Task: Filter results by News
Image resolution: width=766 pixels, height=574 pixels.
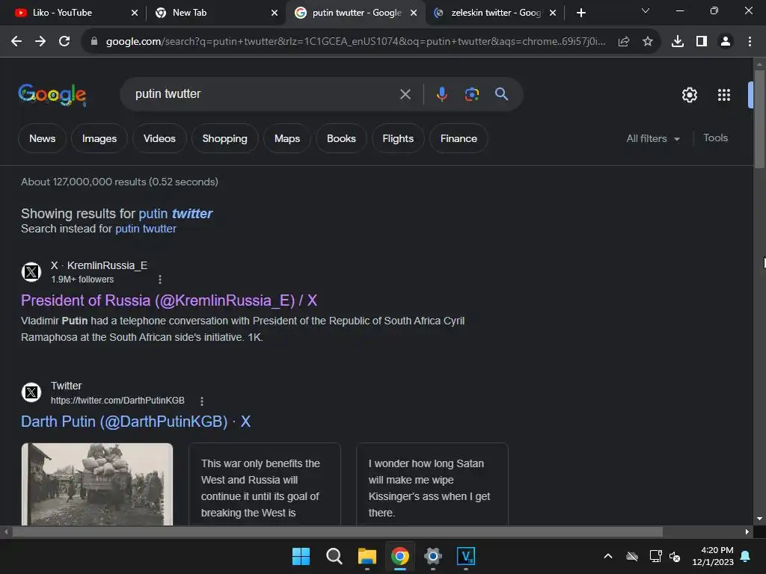Action: coord(42,138)
